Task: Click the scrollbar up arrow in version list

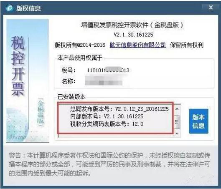Action: pyautogui.click(x=177, y=109)
